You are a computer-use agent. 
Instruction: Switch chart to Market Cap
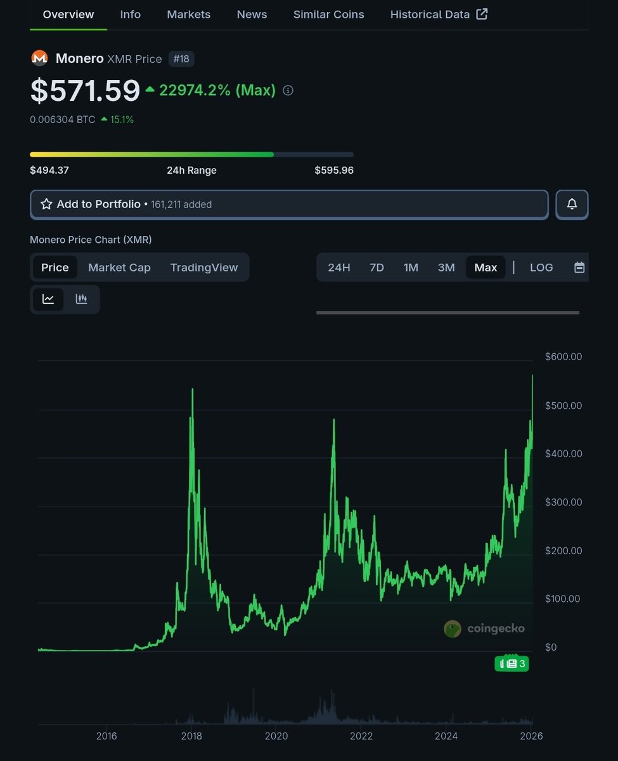click(119, 268)
